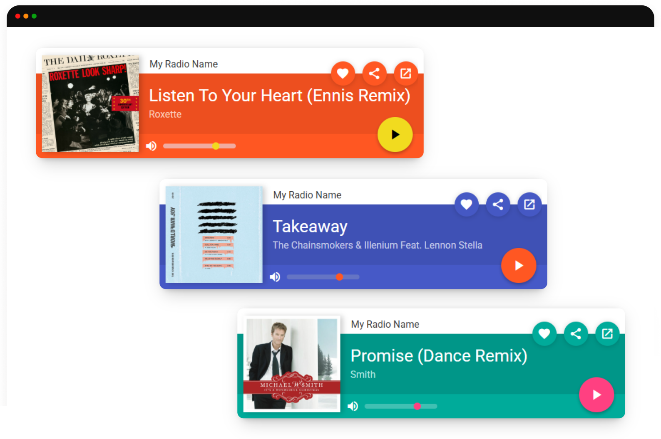The height and width of the screenshot is (439, 661).
Task: Click heart icon on Takeaway player
Action: tap(466, 205)
